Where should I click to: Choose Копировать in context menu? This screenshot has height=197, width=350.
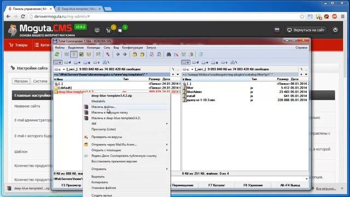pos(126,182)
